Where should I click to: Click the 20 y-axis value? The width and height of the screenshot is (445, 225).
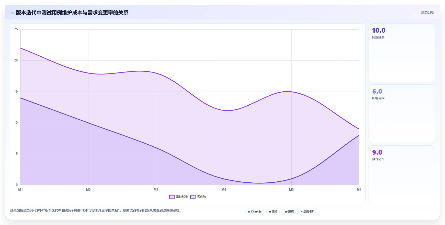coord(16,60)
